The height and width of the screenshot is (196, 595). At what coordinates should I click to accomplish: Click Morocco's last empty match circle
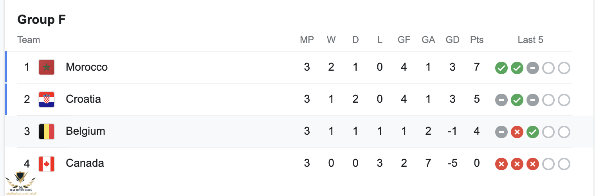coord(564,68)
